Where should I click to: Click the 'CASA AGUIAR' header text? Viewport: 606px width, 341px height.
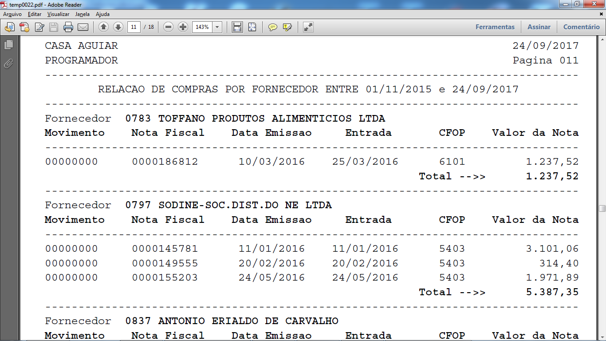pos(82,46)
